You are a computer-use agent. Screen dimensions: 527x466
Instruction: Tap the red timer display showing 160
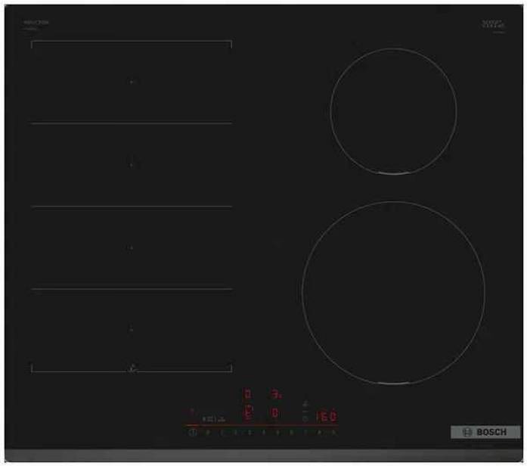coord(325,416)
